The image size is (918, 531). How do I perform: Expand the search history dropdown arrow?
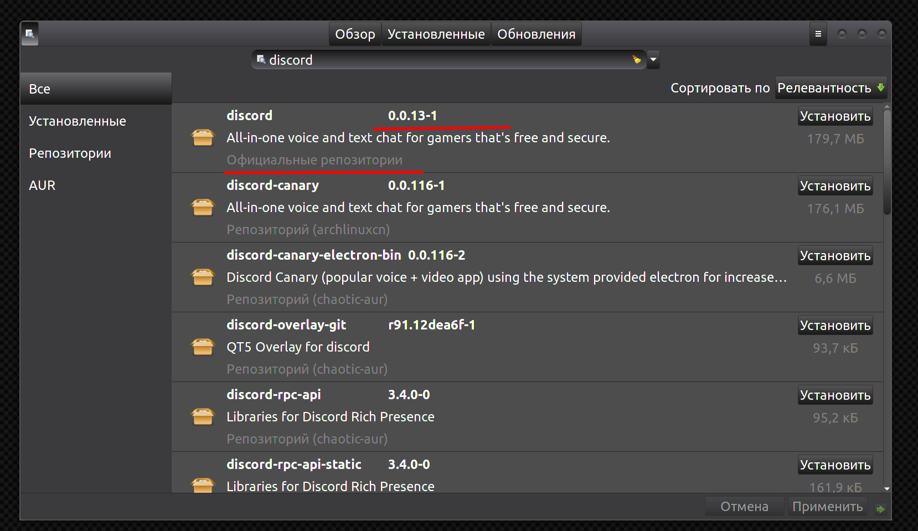(x=653, y=59)
